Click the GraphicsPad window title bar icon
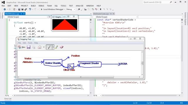Screen dimensions: 188x105 pyautogui.click(x=53, y=17)
